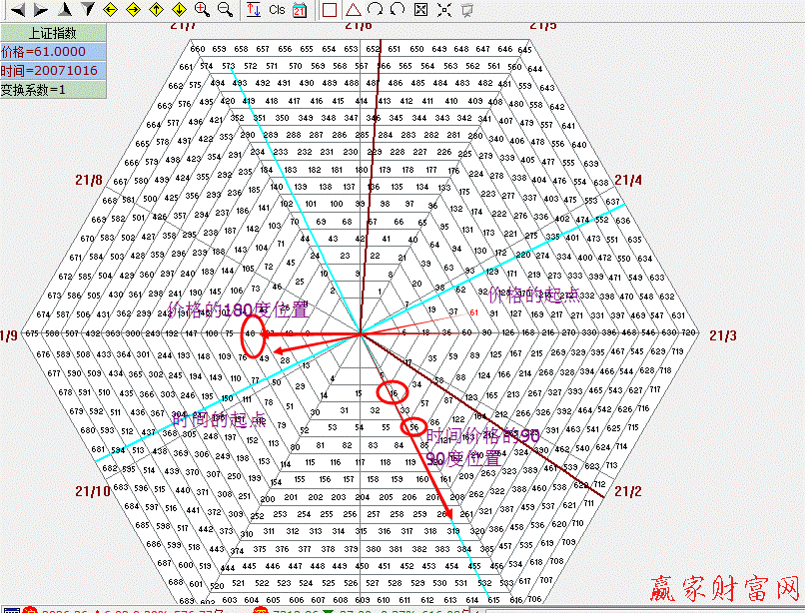This screenshot has width=805, height=613.
Task: Click the yellow up arrow diamond icon
Action: tap(156, 10)
